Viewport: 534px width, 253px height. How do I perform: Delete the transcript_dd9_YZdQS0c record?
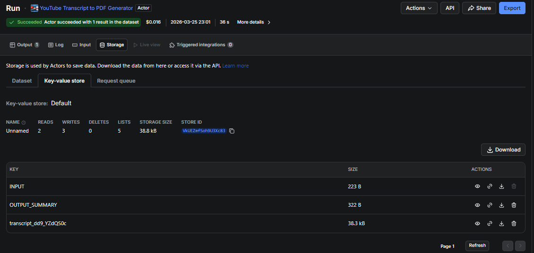pos(514,223)
